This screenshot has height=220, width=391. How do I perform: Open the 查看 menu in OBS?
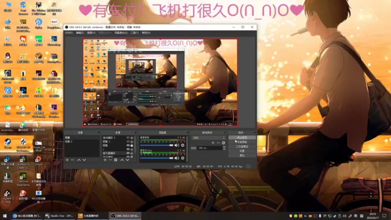point(91,33)
